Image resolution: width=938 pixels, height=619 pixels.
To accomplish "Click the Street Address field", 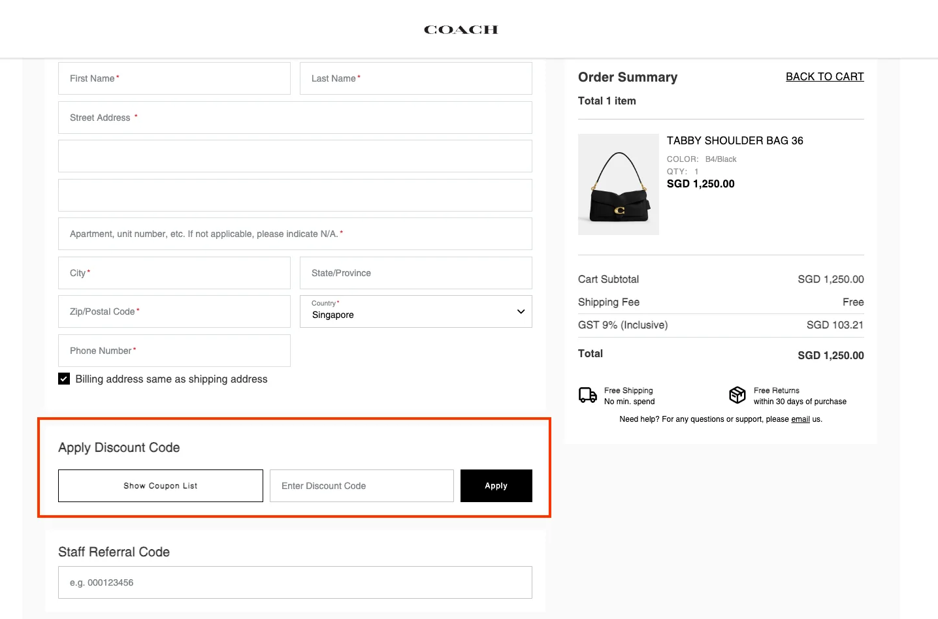I will (x=295, y=118).
